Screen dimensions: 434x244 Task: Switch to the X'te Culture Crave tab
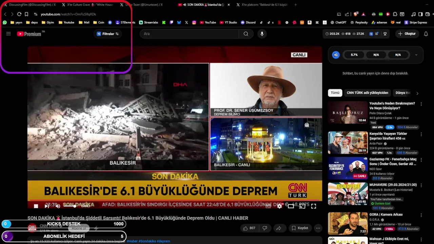click(87, 5)
